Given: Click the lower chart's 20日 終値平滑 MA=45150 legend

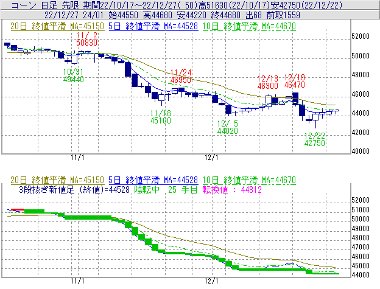Looking at the screenshot, I should (57, 180).
